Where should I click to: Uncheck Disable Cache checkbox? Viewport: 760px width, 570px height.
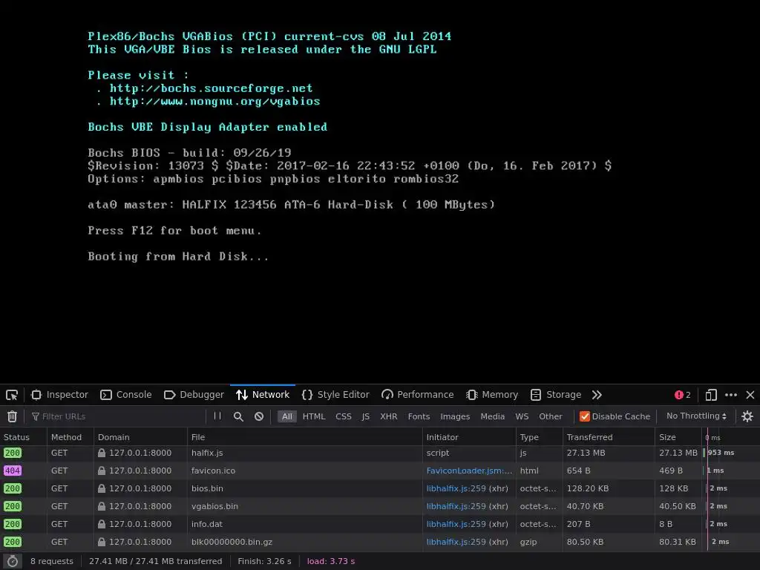(585, 416)
